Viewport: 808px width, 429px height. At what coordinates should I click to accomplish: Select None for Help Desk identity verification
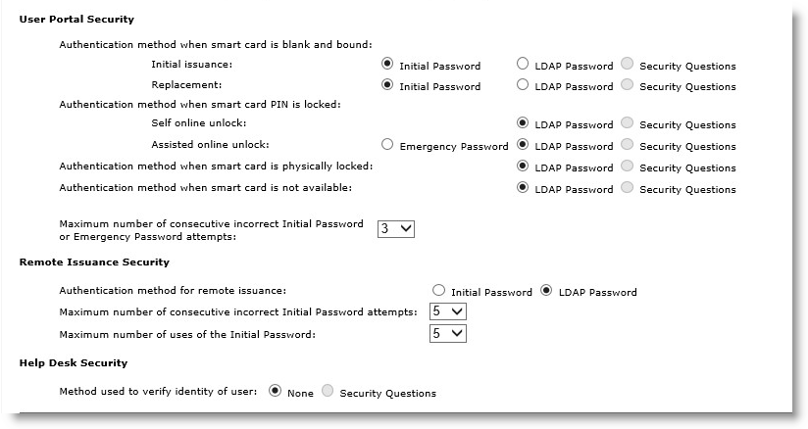tap(276, 391)
